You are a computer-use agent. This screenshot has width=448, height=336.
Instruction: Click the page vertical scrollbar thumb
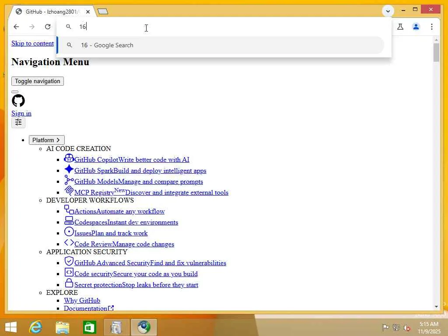click(x=436, y=52)
